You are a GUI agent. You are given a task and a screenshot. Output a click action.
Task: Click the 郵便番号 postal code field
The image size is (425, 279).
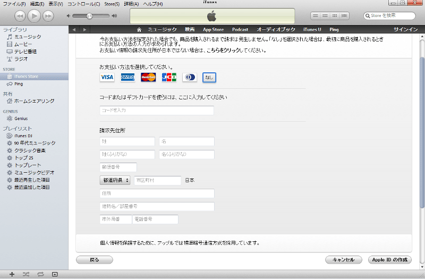[x=118, y=167]
